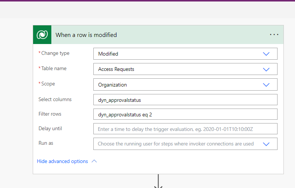Open the ellipsis menu on trigger card
Image resolution: width=295 pixels, height=188 pixels.
[274, 35]
